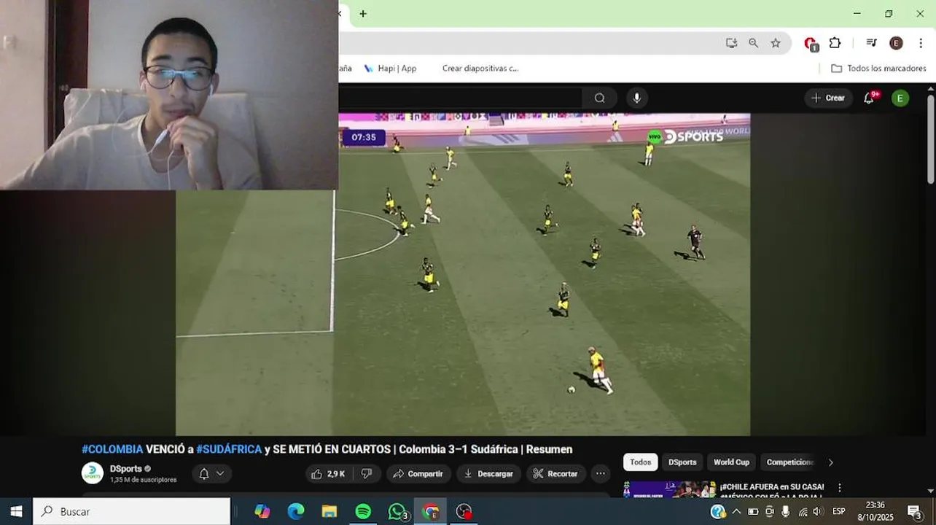Click the YouTube search magnifier button
This screenshot has height=525, width=936.
[599, 98]
